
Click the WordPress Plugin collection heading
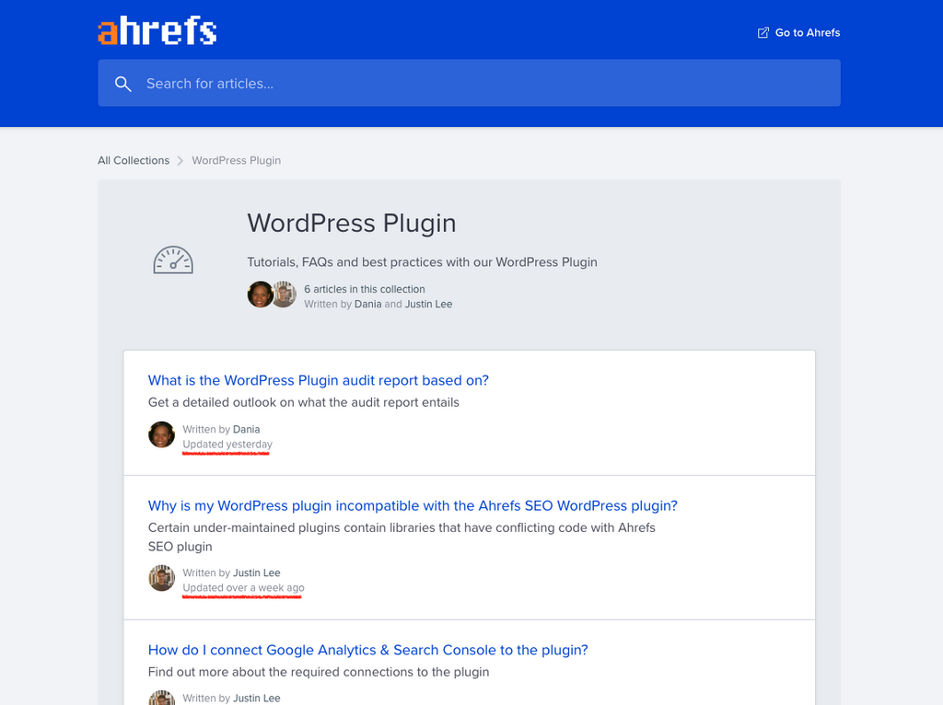click(x=351, y=223)
